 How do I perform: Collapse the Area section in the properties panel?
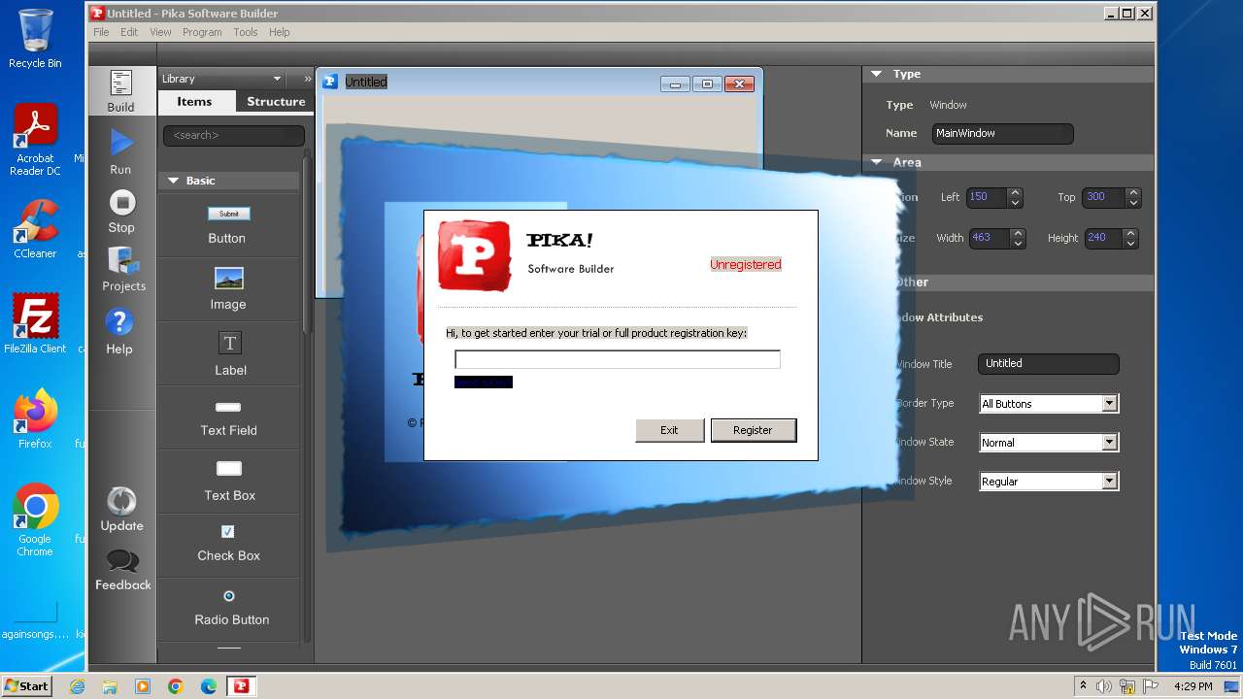coord(876,162)
